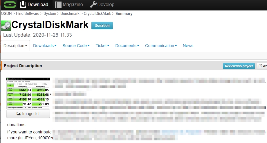Expand the Communication dropdown menu
Screen dimensions: 267x143
(x=161, y=46)
